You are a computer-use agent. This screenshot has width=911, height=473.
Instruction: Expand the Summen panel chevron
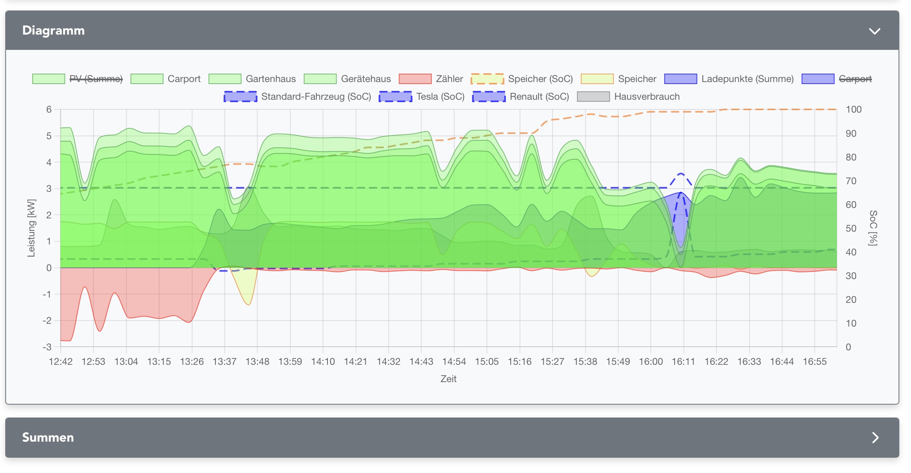tap(875, 438)
